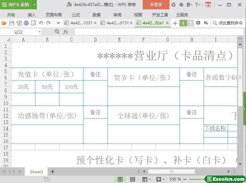Click the 全球通(单位/张) cell
The image size is (246, 183).
tap(143, 116)
